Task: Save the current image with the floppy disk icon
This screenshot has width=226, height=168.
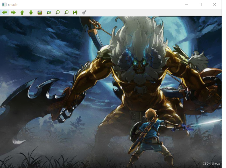Action: point(75,12)
